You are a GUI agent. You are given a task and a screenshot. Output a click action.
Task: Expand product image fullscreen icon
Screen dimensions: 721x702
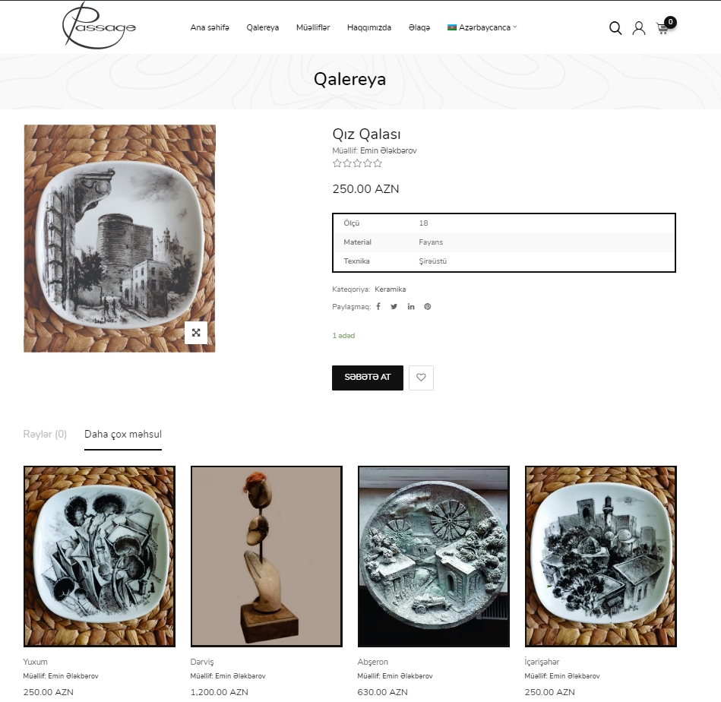[x=196, y=332]
